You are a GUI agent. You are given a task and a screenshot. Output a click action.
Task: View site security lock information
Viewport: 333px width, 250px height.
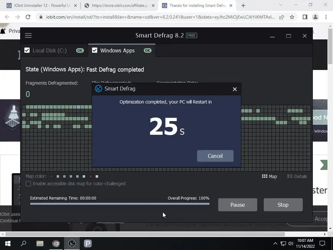pyautogui.click(x=41, y=17)
